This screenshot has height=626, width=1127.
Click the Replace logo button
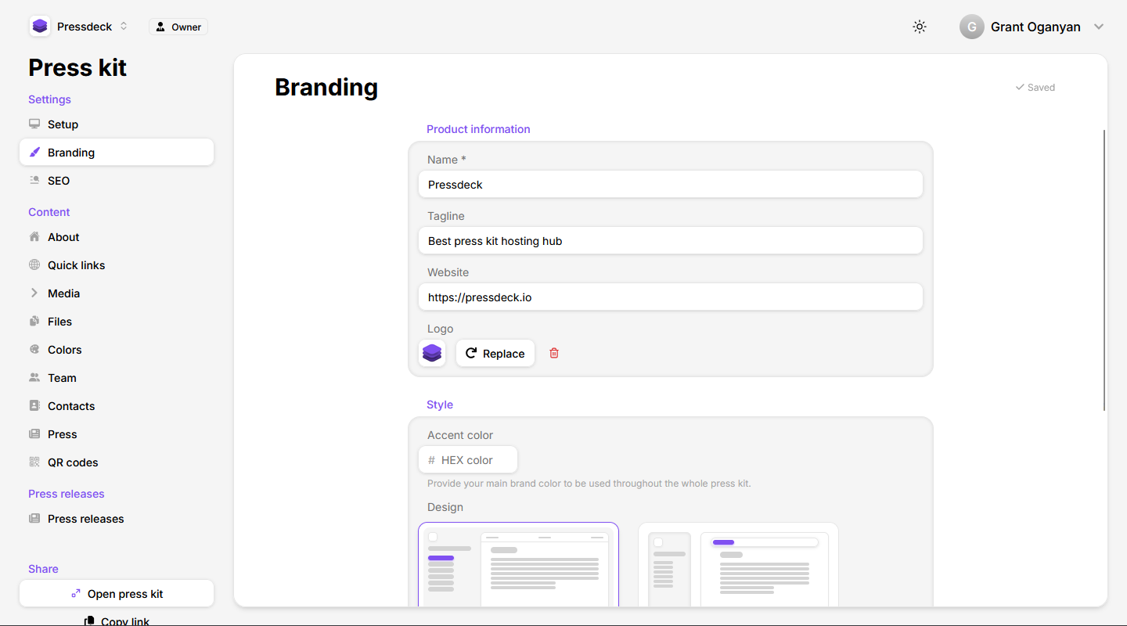click(495, 353)
